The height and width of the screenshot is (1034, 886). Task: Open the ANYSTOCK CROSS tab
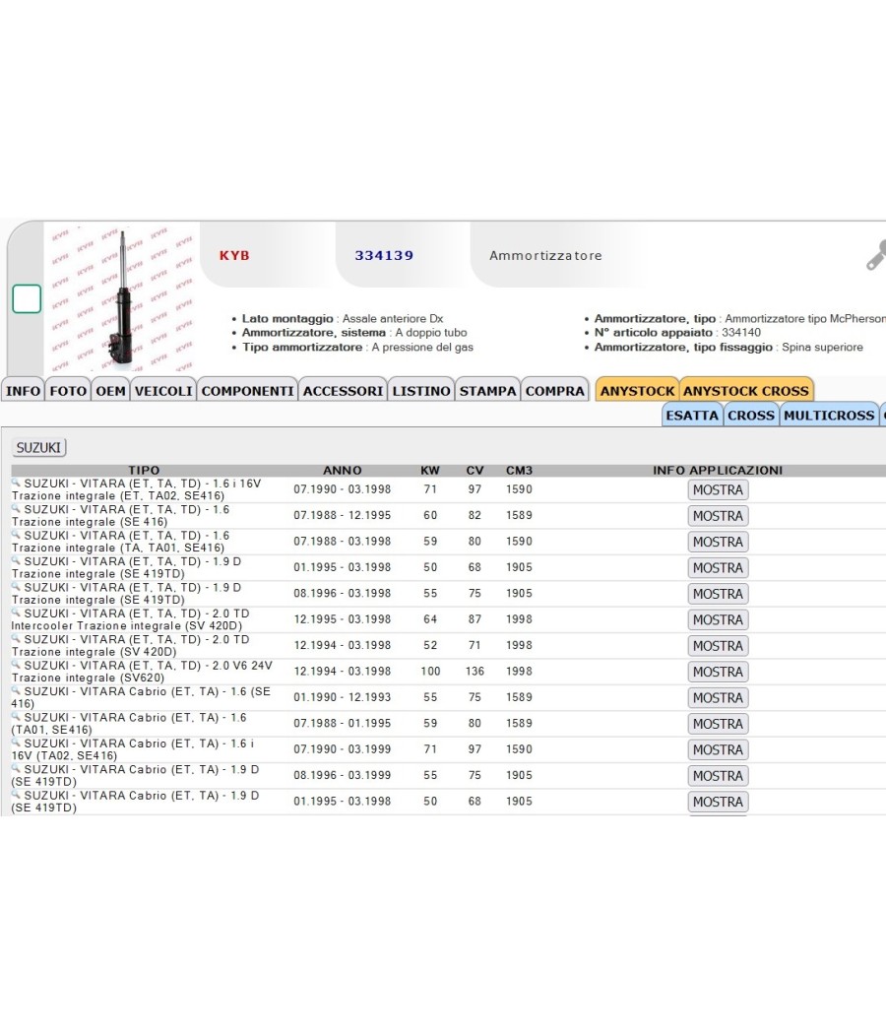click(746, 390)
